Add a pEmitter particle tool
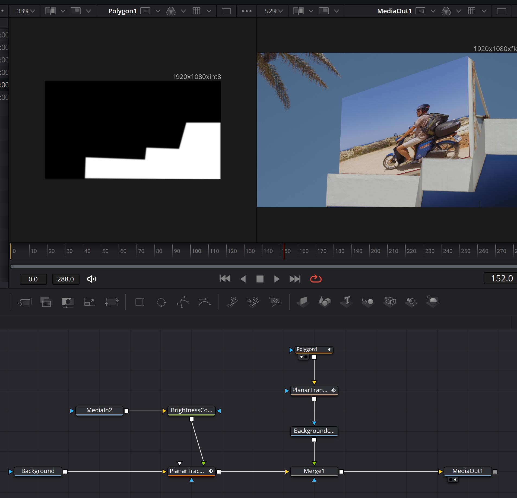Viewport: 517px width, 498px height. point(233,302)
